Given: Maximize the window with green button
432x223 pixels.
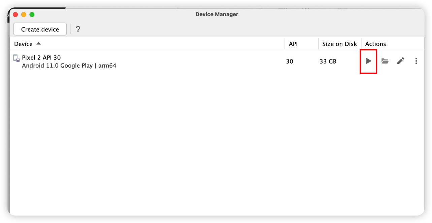Looking at the screenshot, I should 32,14.
